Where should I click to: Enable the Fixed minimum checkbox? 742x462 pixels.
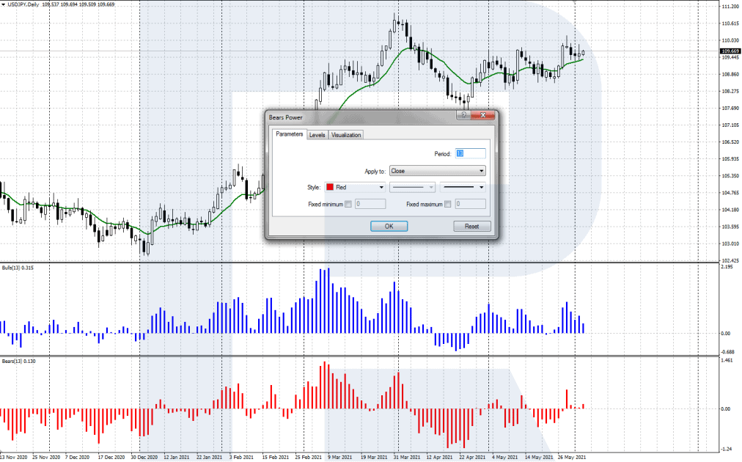[x=348, y=204]
